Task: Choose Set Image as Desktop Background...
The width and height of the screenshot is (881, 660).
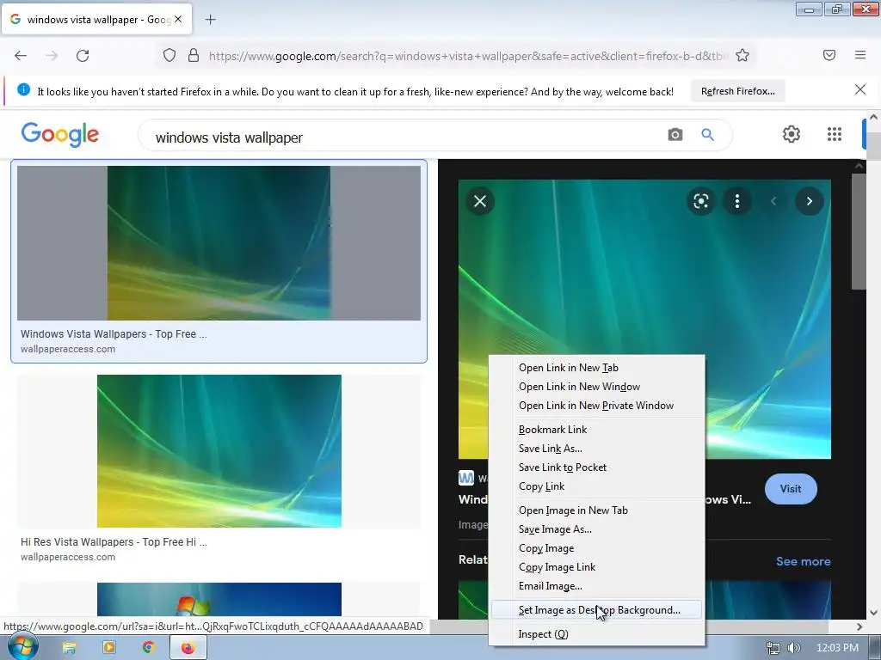Action: coord(597,610)
